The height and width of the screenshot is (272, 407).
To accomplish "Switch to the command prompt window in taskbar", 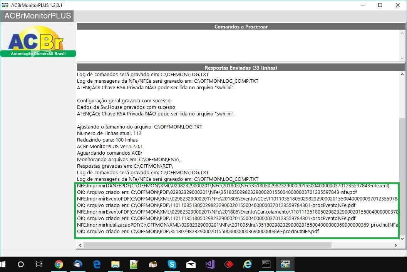I will 266,264.
